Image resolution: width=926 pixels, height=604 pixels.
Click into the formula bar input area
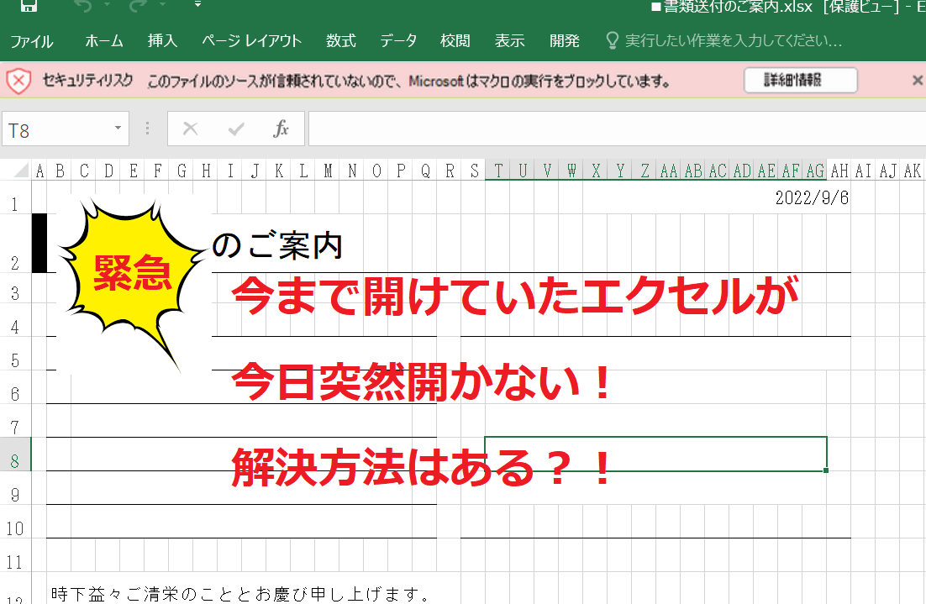click(x=613, y=129)
